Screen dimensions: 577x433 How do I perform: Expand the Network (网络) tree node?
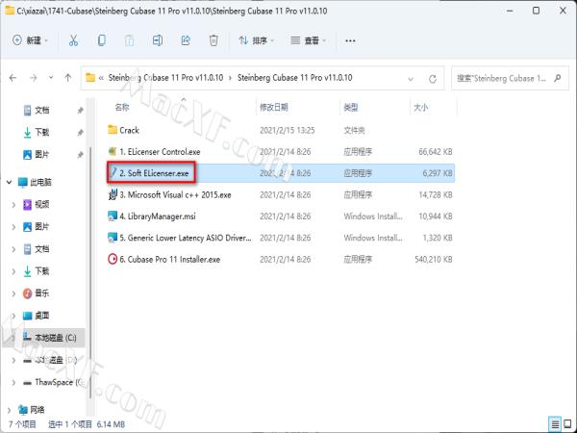tap(9, 410)
